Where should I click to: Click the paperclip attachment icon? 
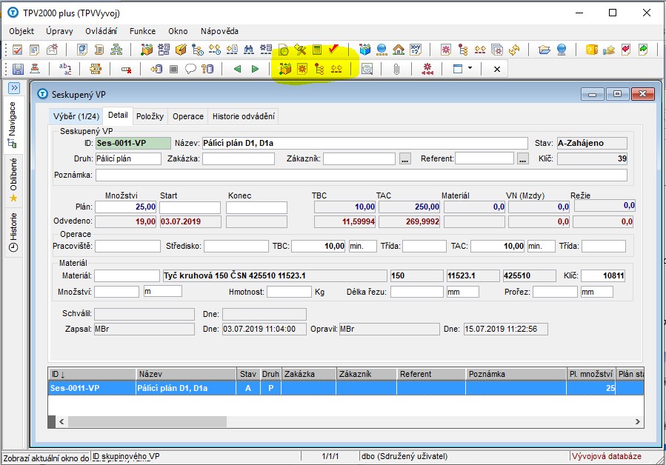(x=396, y=69)
